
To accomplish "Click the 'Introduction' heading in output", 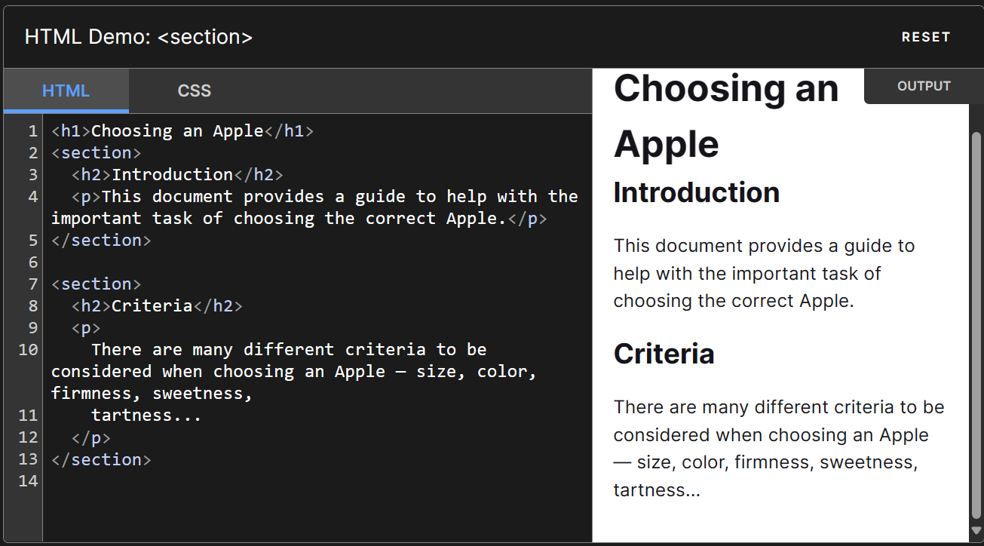I will 696,193.
